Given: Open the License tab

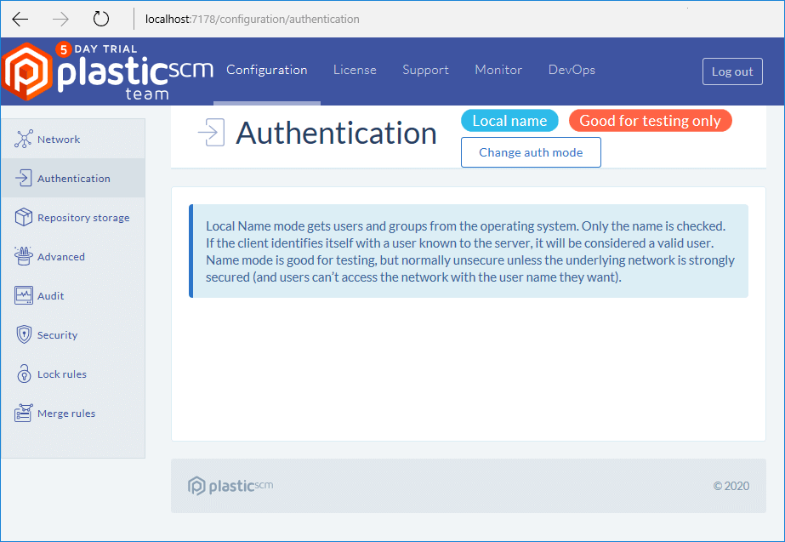Looking at the screenshot, I should coord(355,70).
